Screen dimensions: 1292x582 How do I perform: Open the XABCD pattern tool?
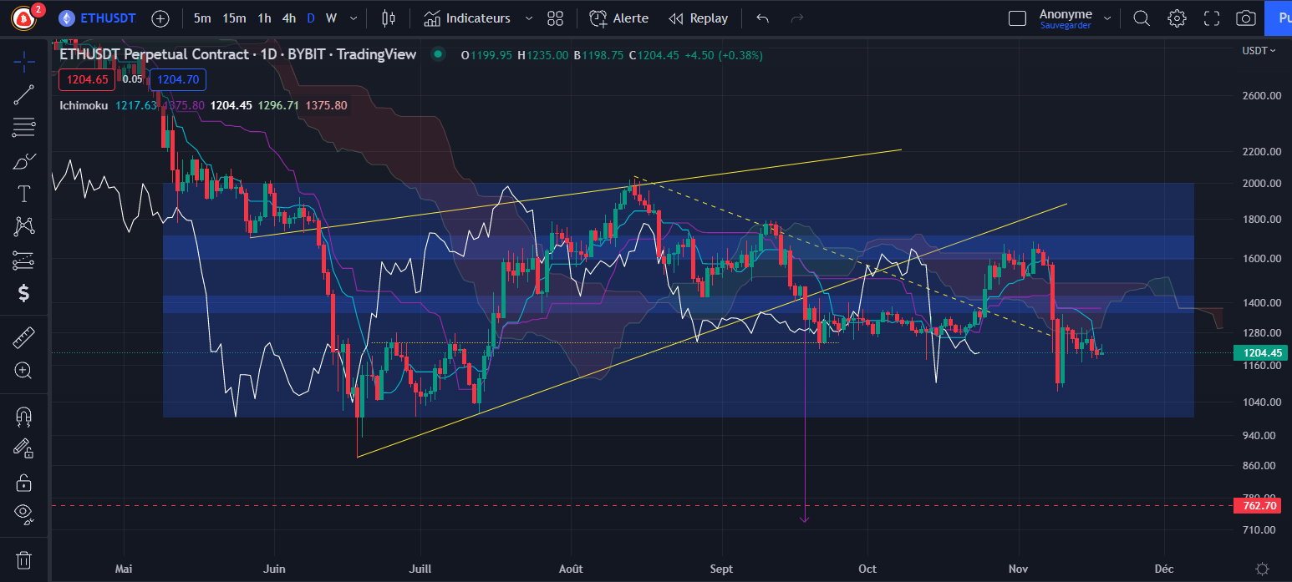[x=23, y=226]
